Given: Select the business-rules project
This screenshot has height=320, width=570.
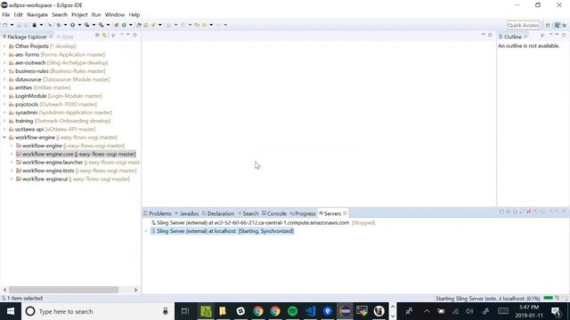Looking at the screenshot, I should point(57,71).
